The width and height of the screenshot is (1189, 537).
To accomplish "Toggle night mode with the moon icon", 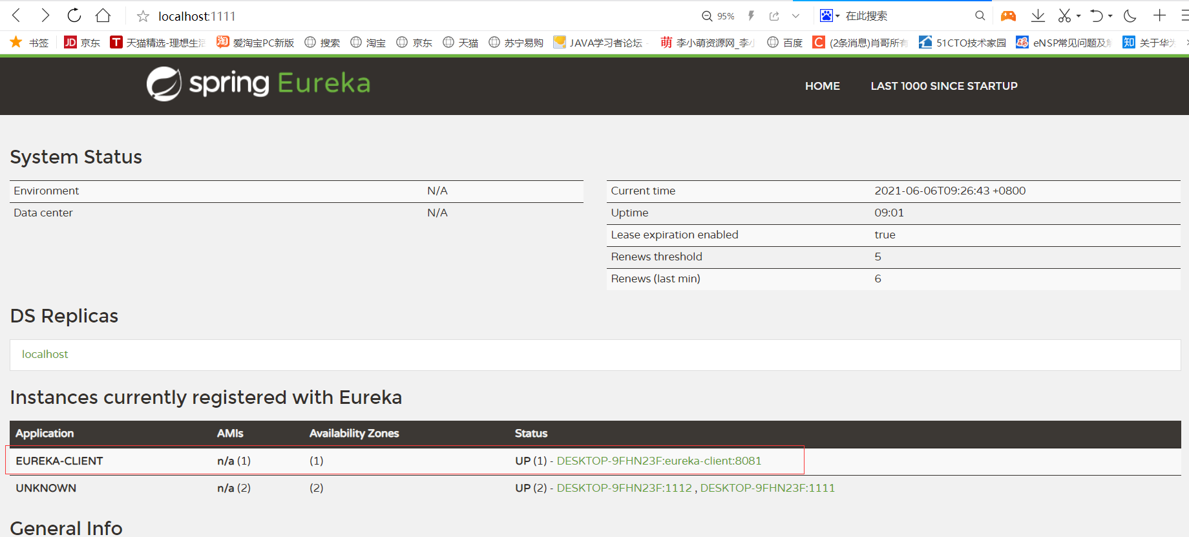I will pyautogui.click(x=1130, y=16).
